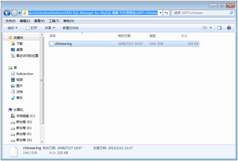Image resolution: width=238 pixels, height=161 pixels.
Task: Select 计算机 in navigation pane
Action: [18, 110]
